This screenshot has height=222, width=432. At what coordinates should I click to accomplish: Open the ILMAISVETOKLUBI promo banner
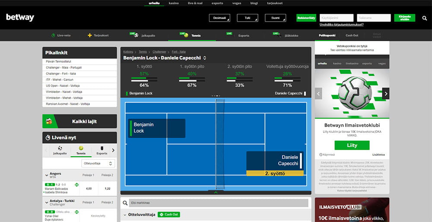352,210
